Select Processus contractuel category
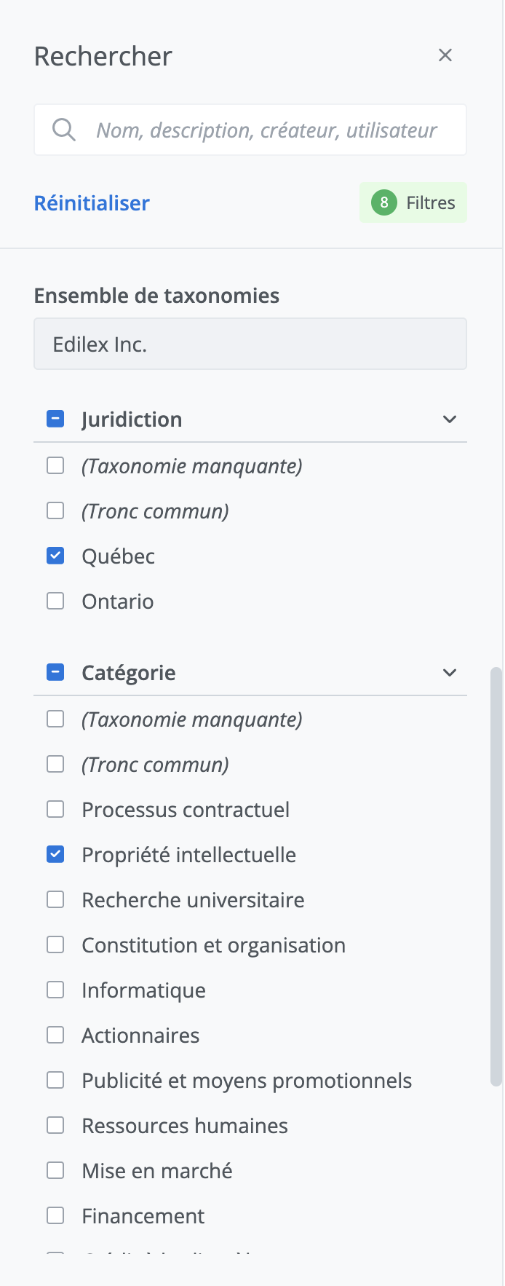 [55, 810]
